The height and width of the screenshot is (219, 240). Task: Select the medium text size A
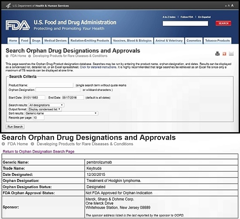[229, 6]
